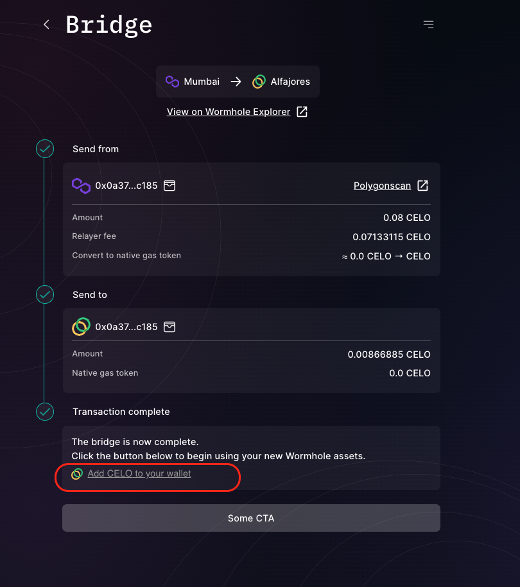Click the Transaction complete step checkmark
The image size is (520, 587).
tap(45, 412)
